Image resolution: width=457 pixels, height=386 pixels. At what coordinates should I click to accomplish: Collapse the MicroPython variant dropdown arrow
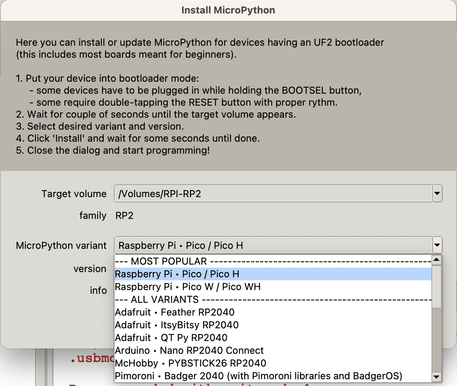[x=437, y=245]
